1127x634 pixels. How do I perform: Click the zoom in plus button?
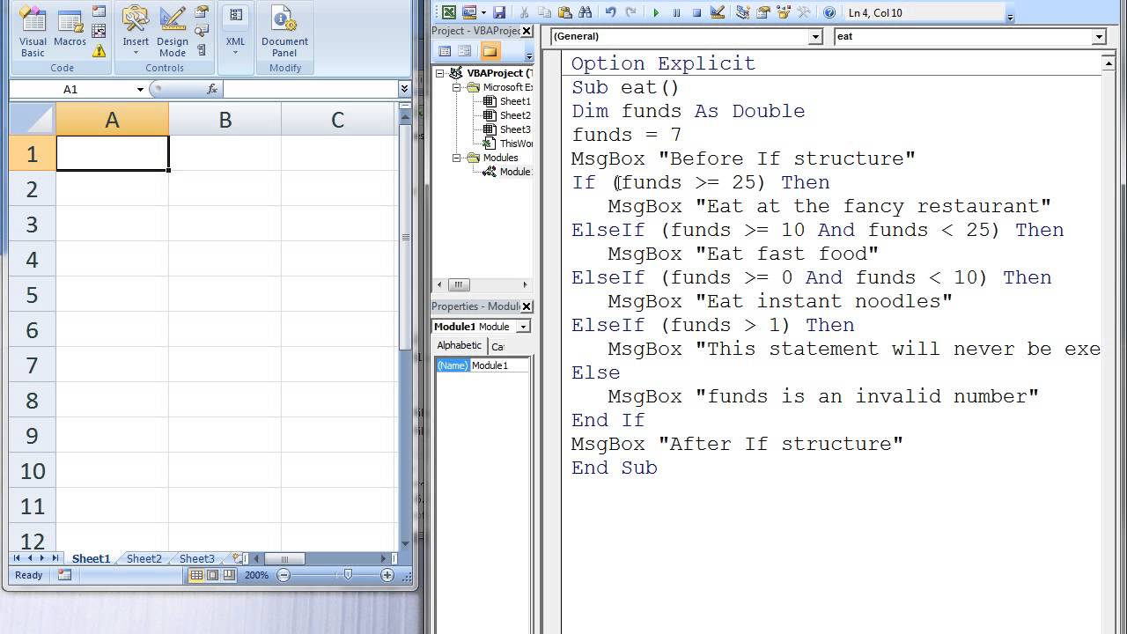point(387,575)
